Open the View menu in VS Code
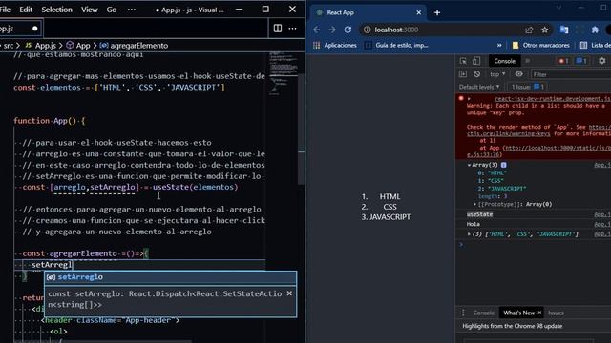The image size is (611, 343). [x=89, y=10]
